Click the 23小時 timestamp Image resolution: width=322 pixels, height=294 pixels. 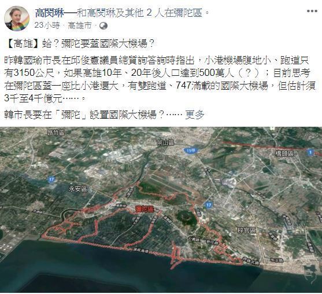[x=47, y=25]
